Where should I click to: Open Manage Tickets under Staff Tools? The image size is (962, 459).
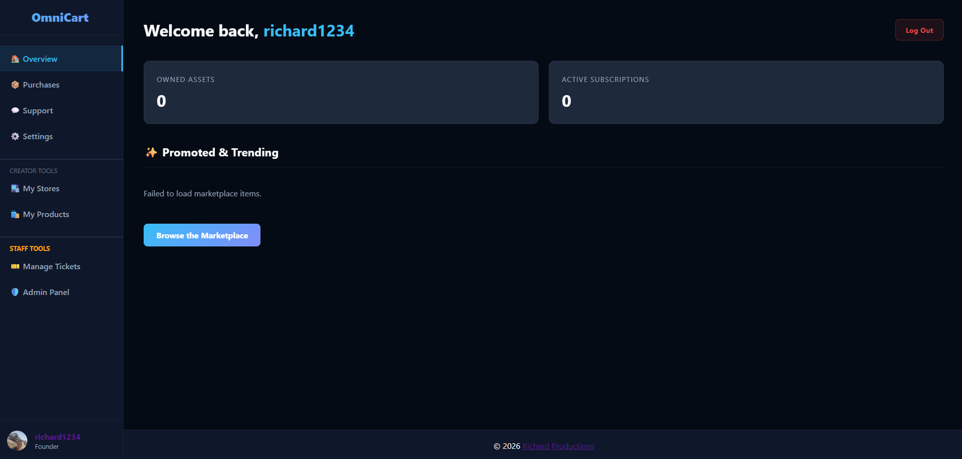pyautogui.click(x=52, y=267)
